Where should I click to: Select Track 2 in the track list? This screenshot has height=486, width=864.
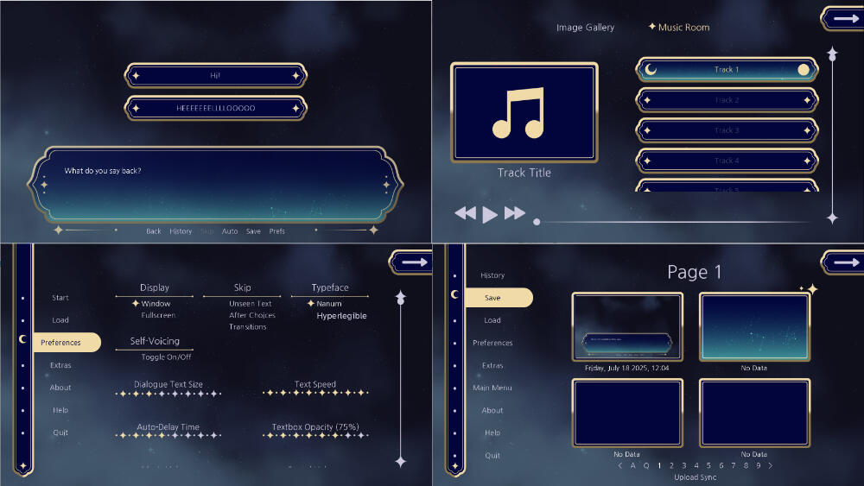coord(727,100)
